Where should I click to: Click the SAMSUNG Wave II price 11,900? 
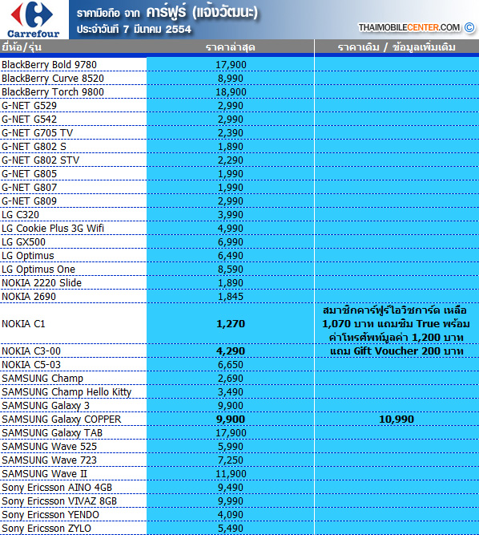coord(231,473)
